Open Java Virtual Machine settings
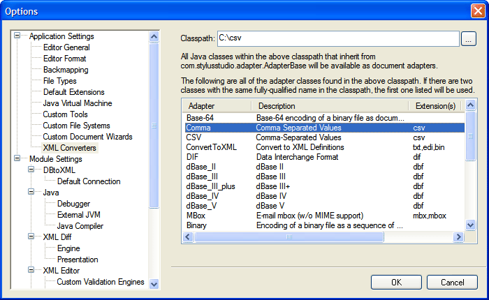The image size is (489, 300). coord(78,103)
